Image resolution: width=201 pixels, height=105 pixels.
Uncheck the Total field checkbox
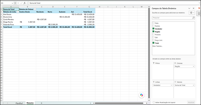tap(153, 43)
